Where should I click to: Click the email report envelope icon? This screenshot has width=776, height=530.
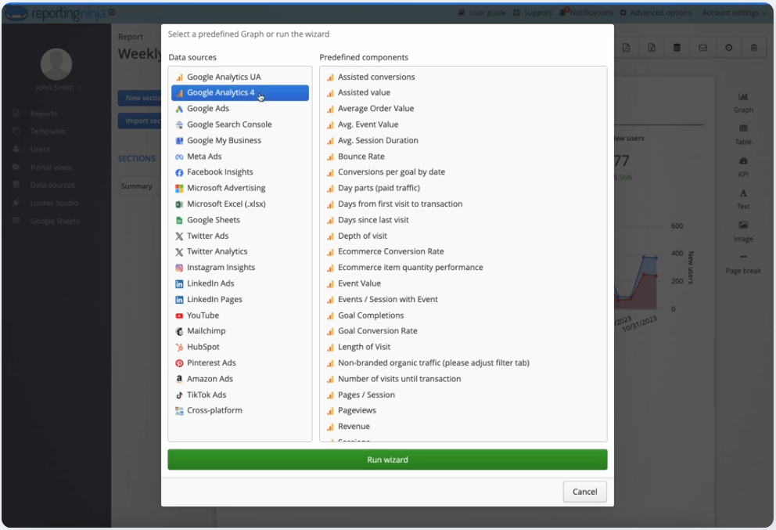click(702, 48)
